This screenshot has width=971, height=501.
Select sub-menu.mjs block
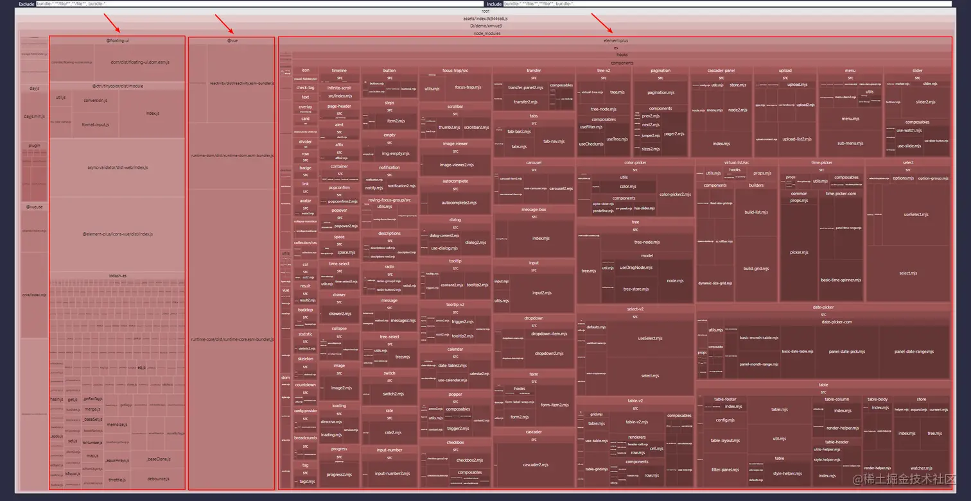[x=850, y=144]
